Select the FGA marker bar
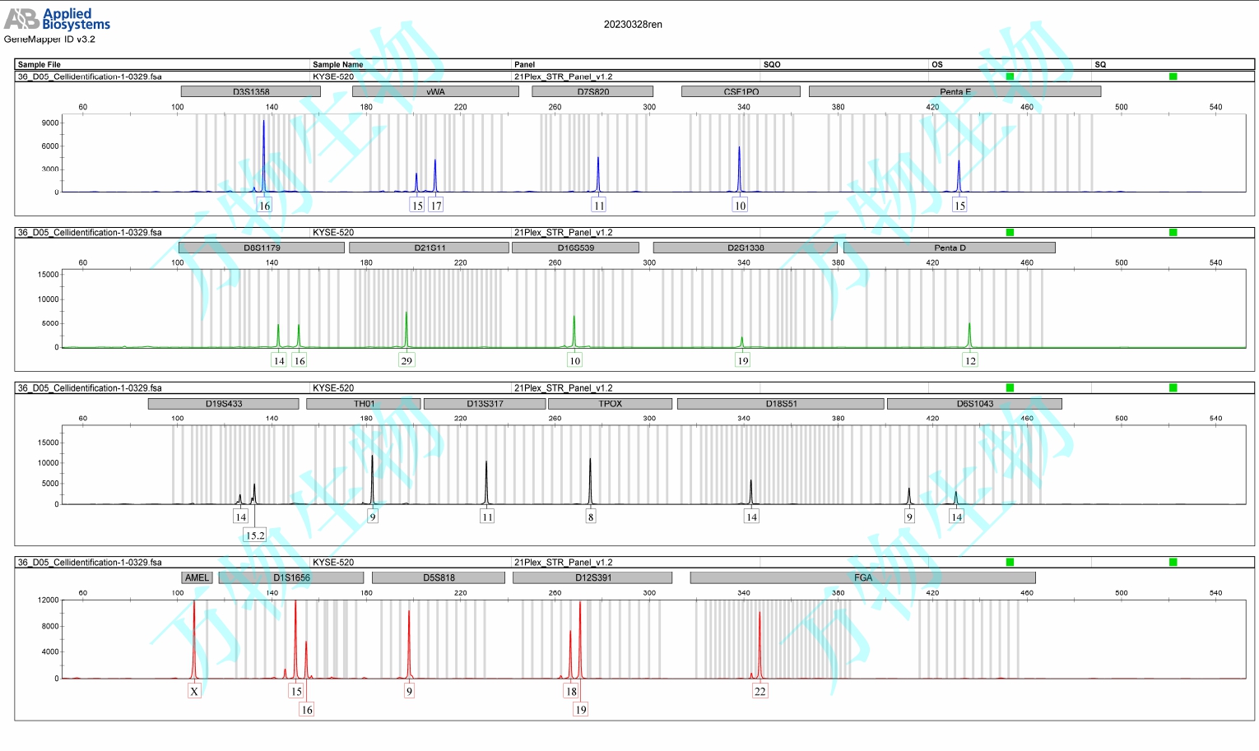Viewport: 1259px width, 751px height. (862, 577)
